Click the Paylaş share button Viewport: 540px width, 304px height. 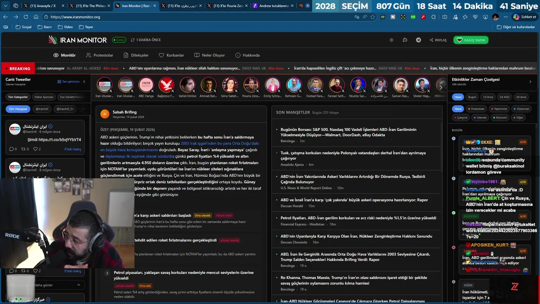pyautogui.click(x=438, y=40)
